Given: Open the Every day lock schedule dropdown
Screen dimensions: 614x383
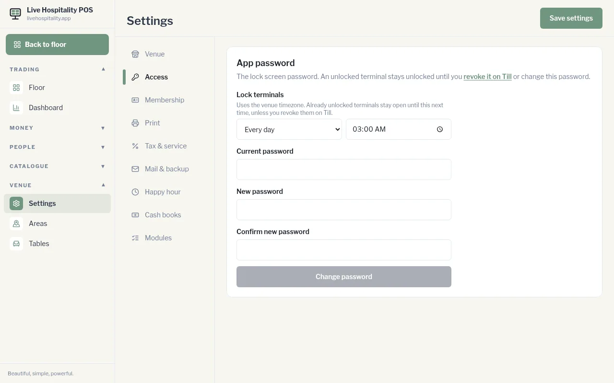Looking at the screenshot, I should [x=289, y=129].
